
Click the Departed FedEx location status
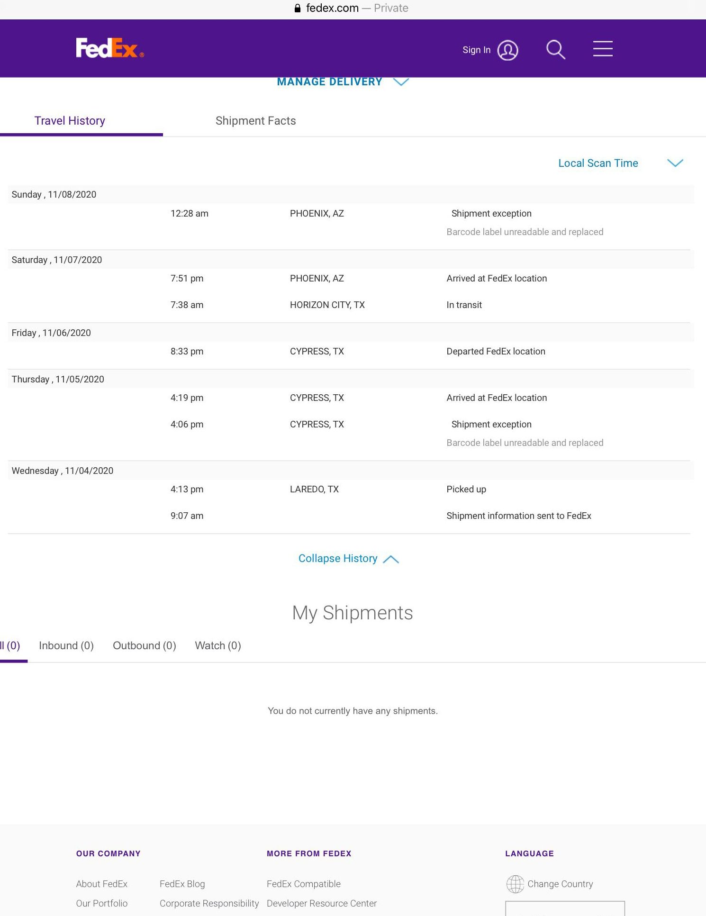pyautogui.click(x=496, y=351)
